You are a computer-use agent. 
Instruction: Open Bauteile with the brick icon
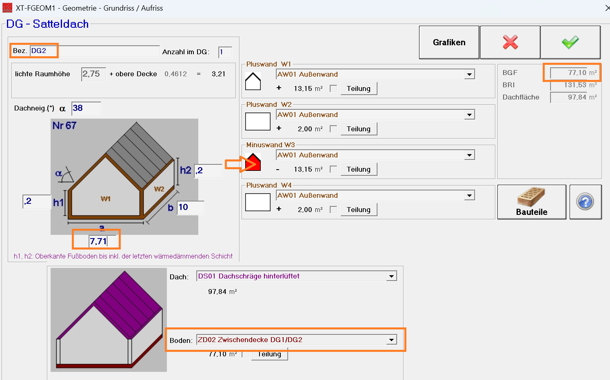(x=531, y=202)
